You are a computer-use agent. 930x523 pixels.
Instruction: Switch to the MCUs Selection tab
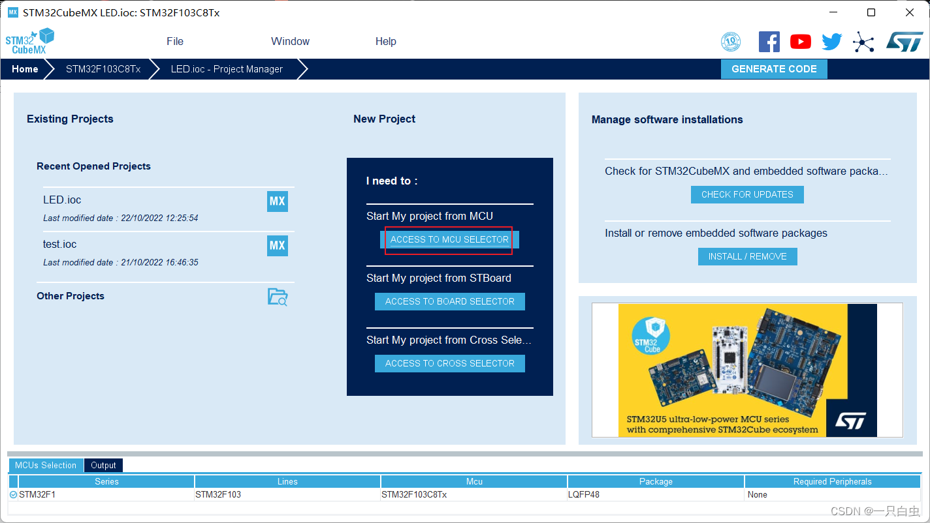tap(46, 465)
